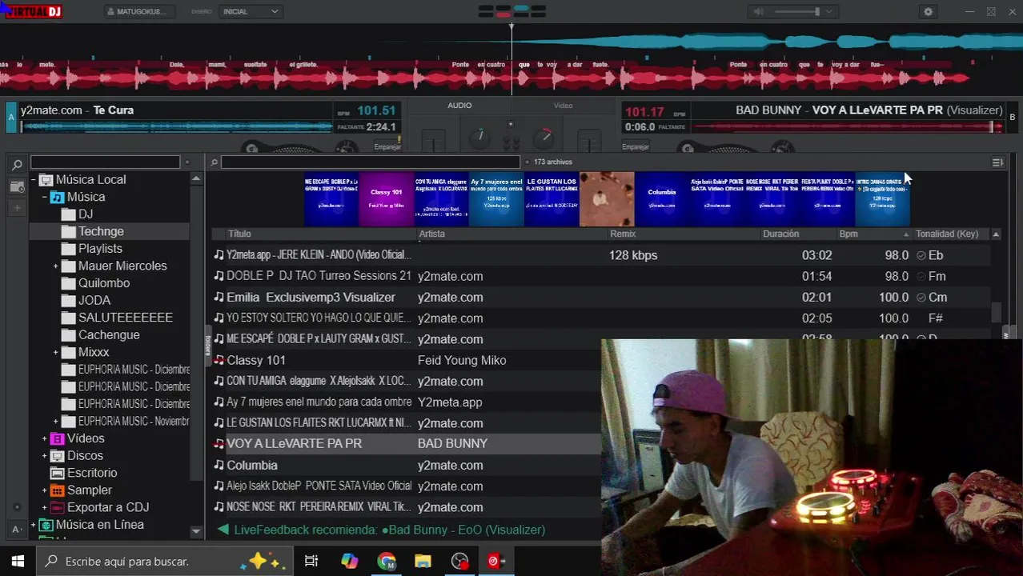The image size is (1023, 576).
Task: Sort by Duración column header
Action: point(780,234)
